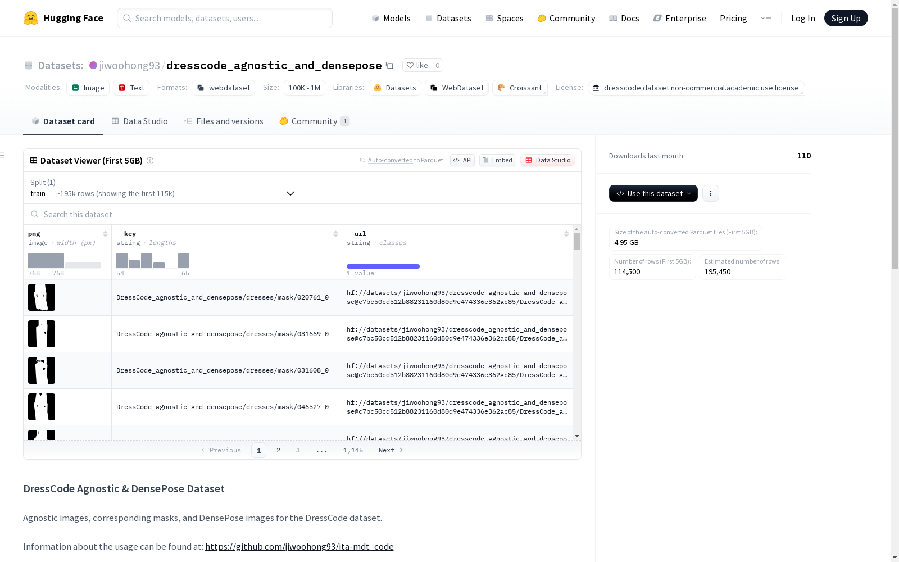The image size is (899, 562).
Task: Open Community in top navigation
Action: [x=566, y=18]
